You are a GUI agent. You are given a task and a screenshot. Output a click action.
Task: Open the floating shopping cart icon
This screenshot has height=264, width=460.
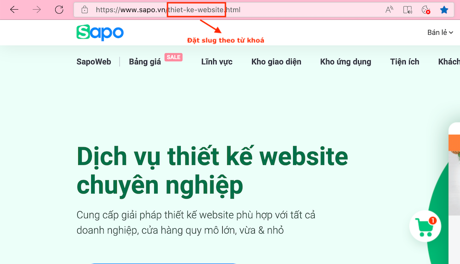click(x=425, y=226)
